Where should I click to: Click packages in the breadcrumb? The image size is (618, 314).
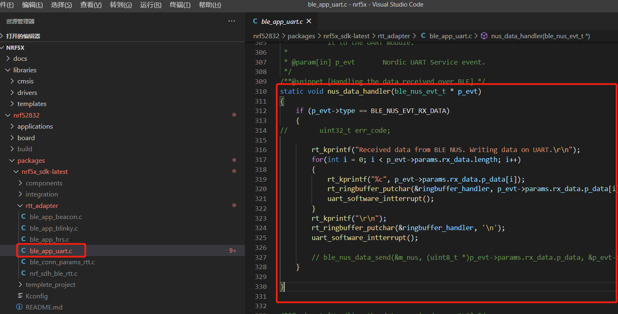[301, 36]
